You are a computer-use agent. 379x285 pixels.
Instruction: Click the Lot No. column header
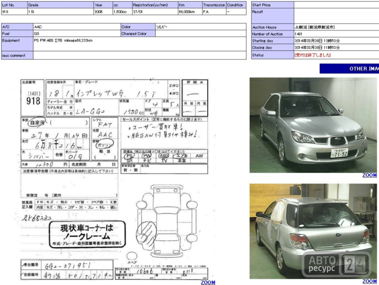(x=14, y=5)
